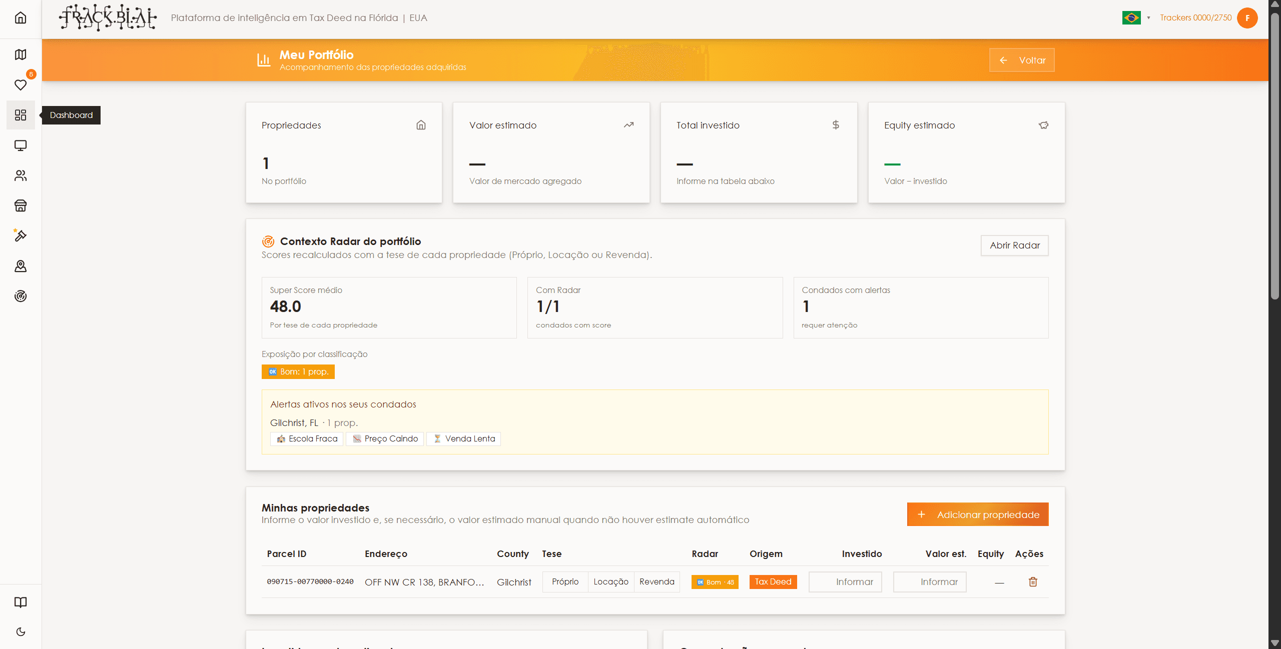
Task: Click the Valor est. Informar field
Action: [x=930, y=582]
